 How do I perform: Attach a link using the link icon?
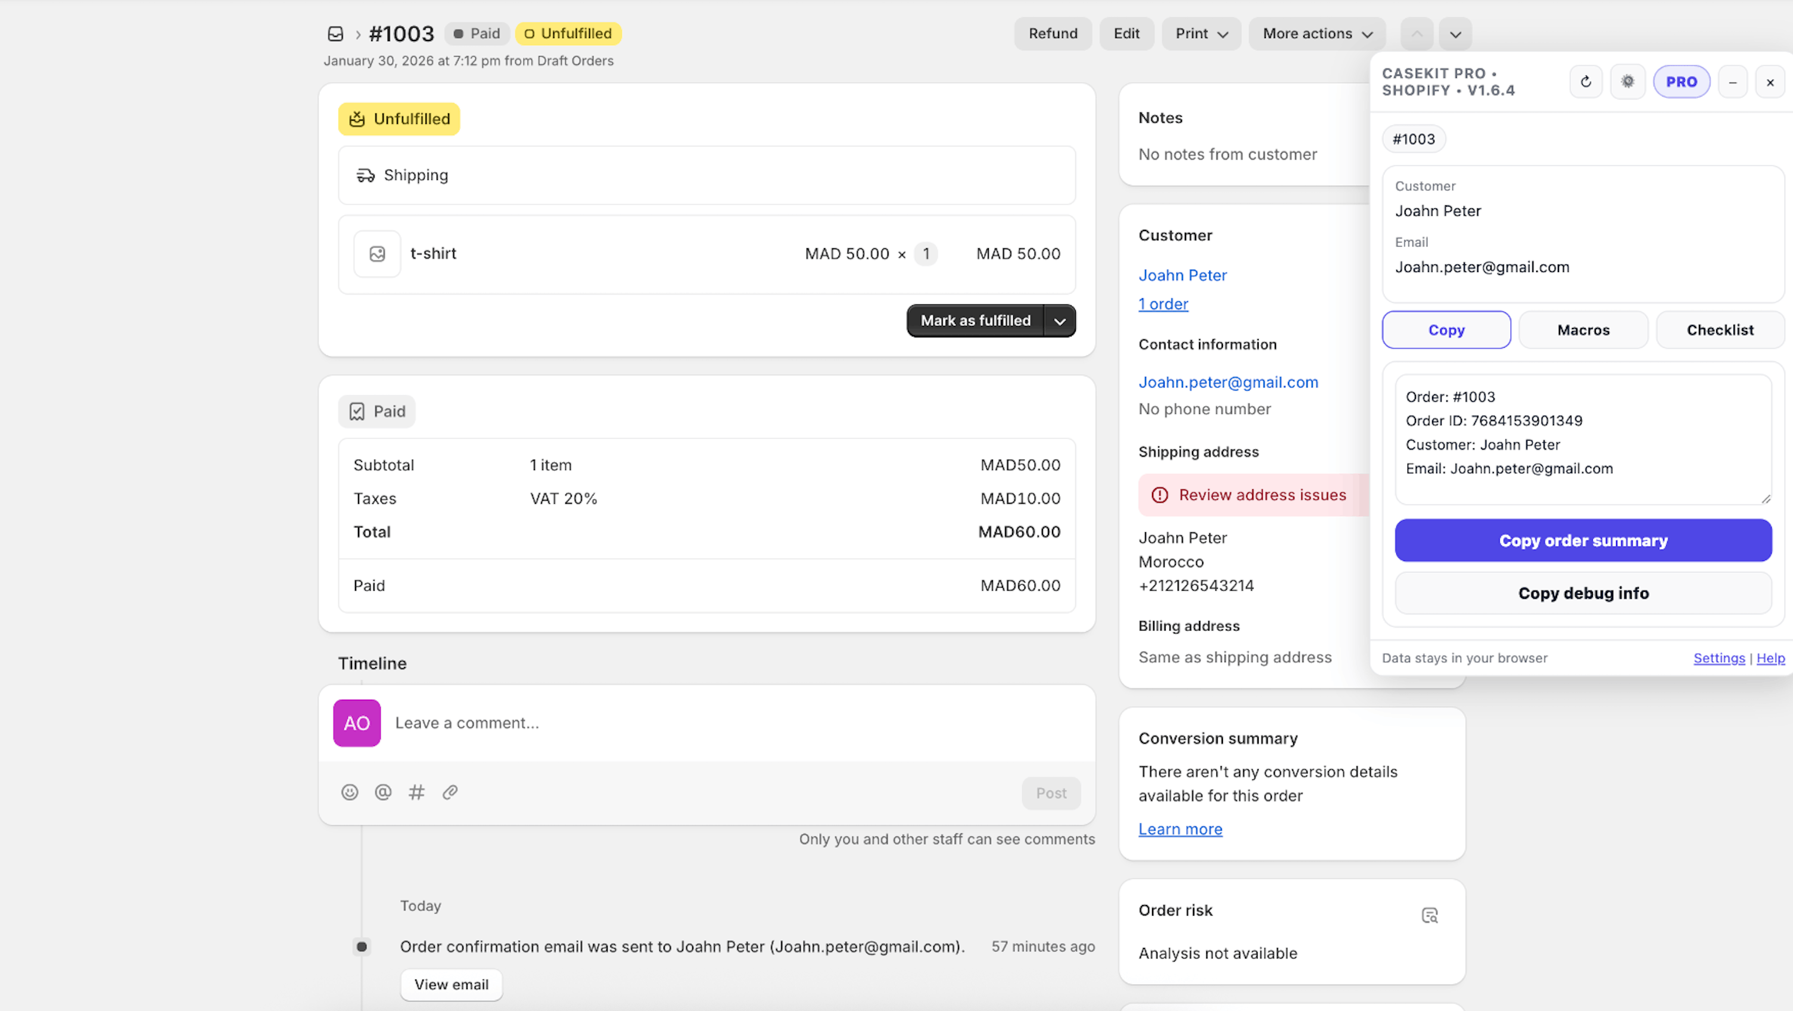pyautogui.click(x=450, y=792)
